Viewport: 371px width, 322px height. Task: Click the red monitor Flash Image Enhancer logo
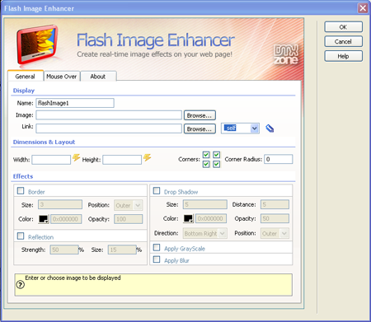(37, 44)
